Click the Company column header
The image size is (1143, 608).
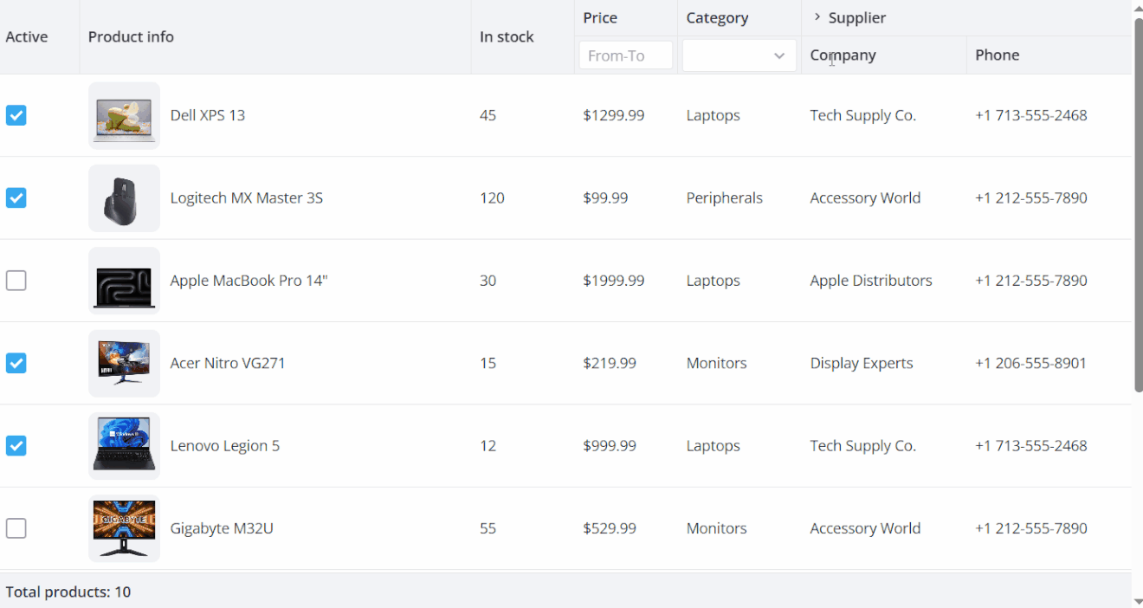click(x=843, y=55)
